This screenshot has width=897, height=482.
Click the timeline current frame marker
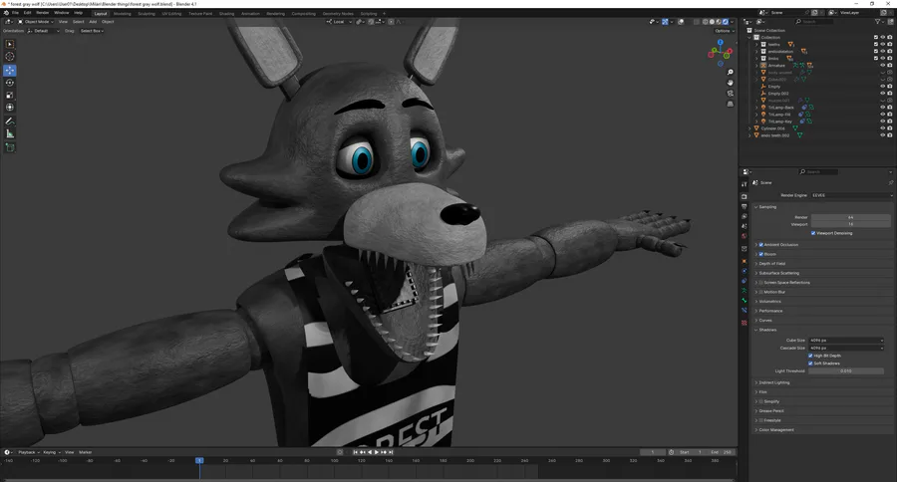tap(199, 460)
